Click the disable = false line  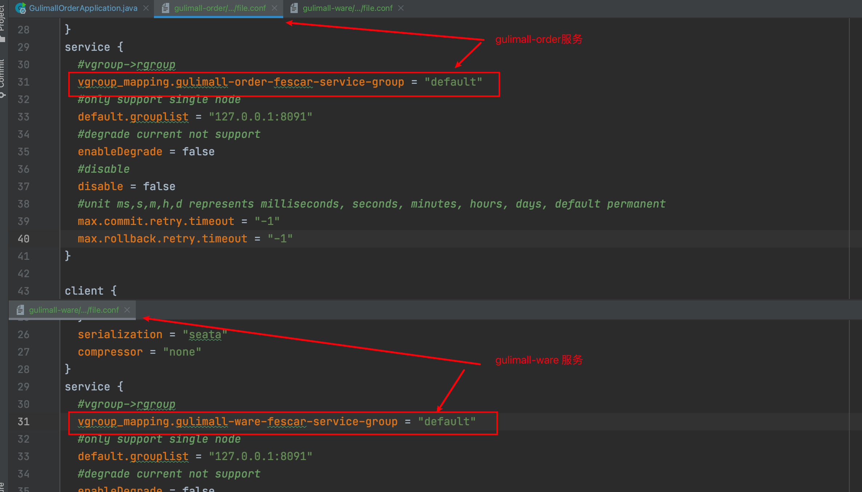[126, 186]
